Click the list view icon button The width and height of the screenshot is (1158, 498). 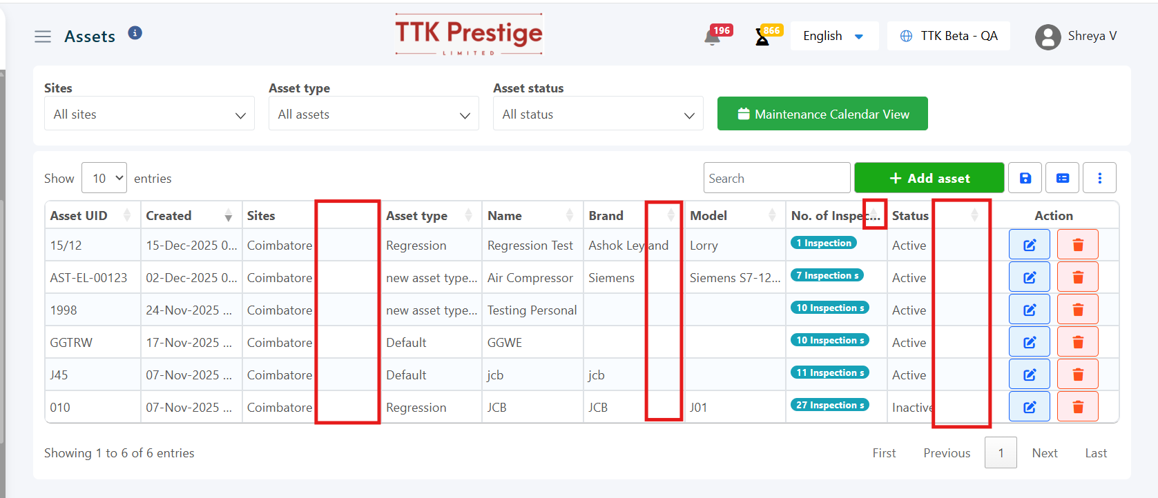pos(1063,178)
